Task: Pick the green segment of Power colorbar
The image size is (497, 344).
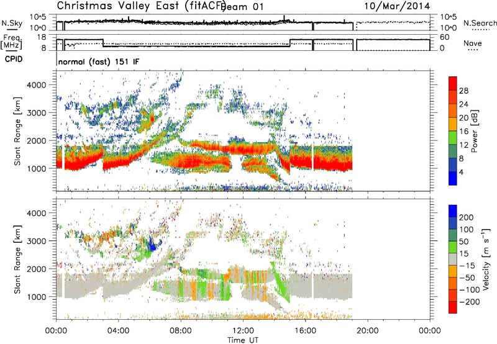Action: [x=453, y=138]
